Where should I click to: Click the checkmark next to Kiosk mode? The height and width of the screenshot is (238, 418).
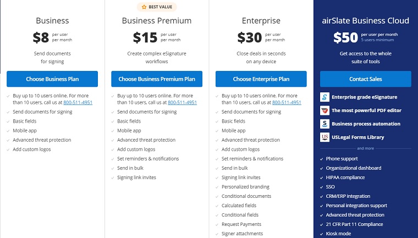[322, 234]
